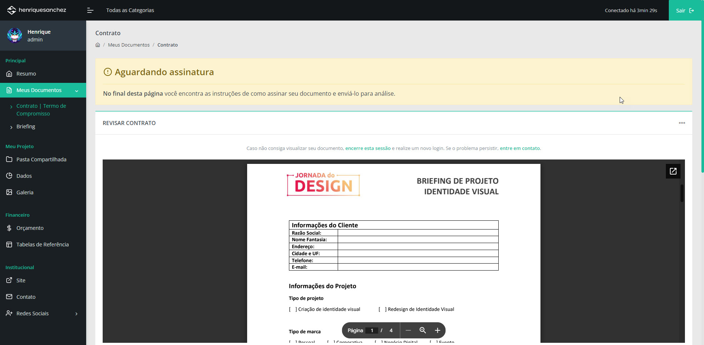This screenshot has width=704, height=345.
Task: Open the PDF in a new window icon
Action: coord(673,171)
